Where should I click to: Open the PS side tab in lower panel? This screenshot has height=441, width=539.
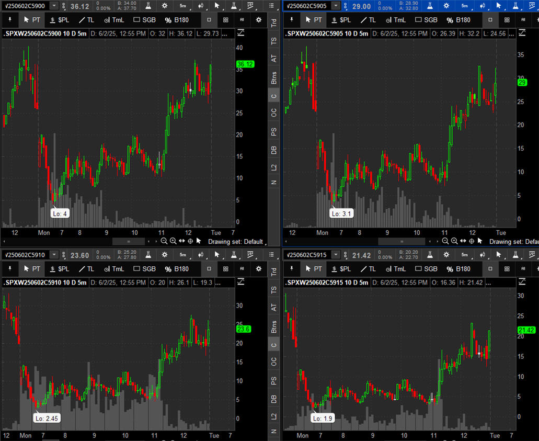273,381
